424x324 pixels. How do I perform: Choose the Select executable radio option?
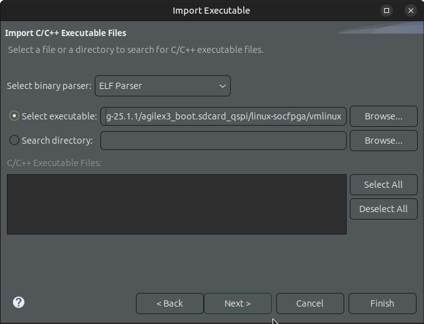14,116
